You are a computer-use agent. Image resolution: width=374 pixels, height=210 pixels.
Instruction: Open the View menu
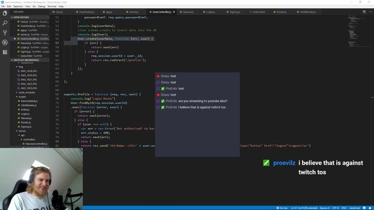pyautogui.click(x=27, y=6)
